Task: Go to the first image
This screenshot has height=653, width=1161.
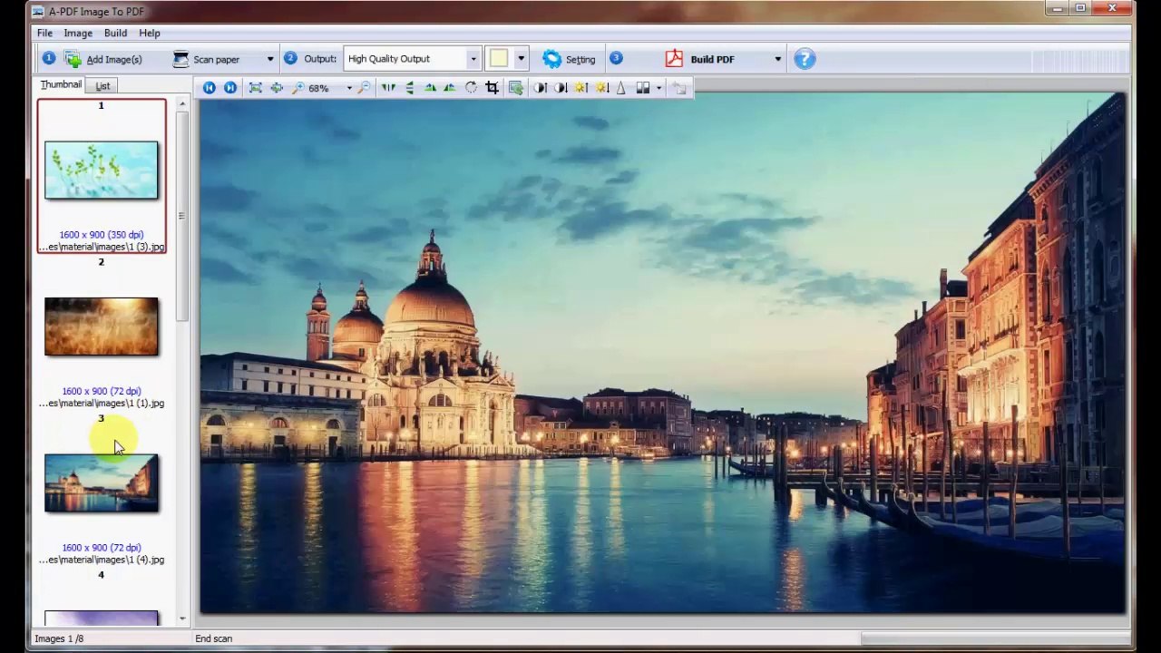Action: point(210,88)
